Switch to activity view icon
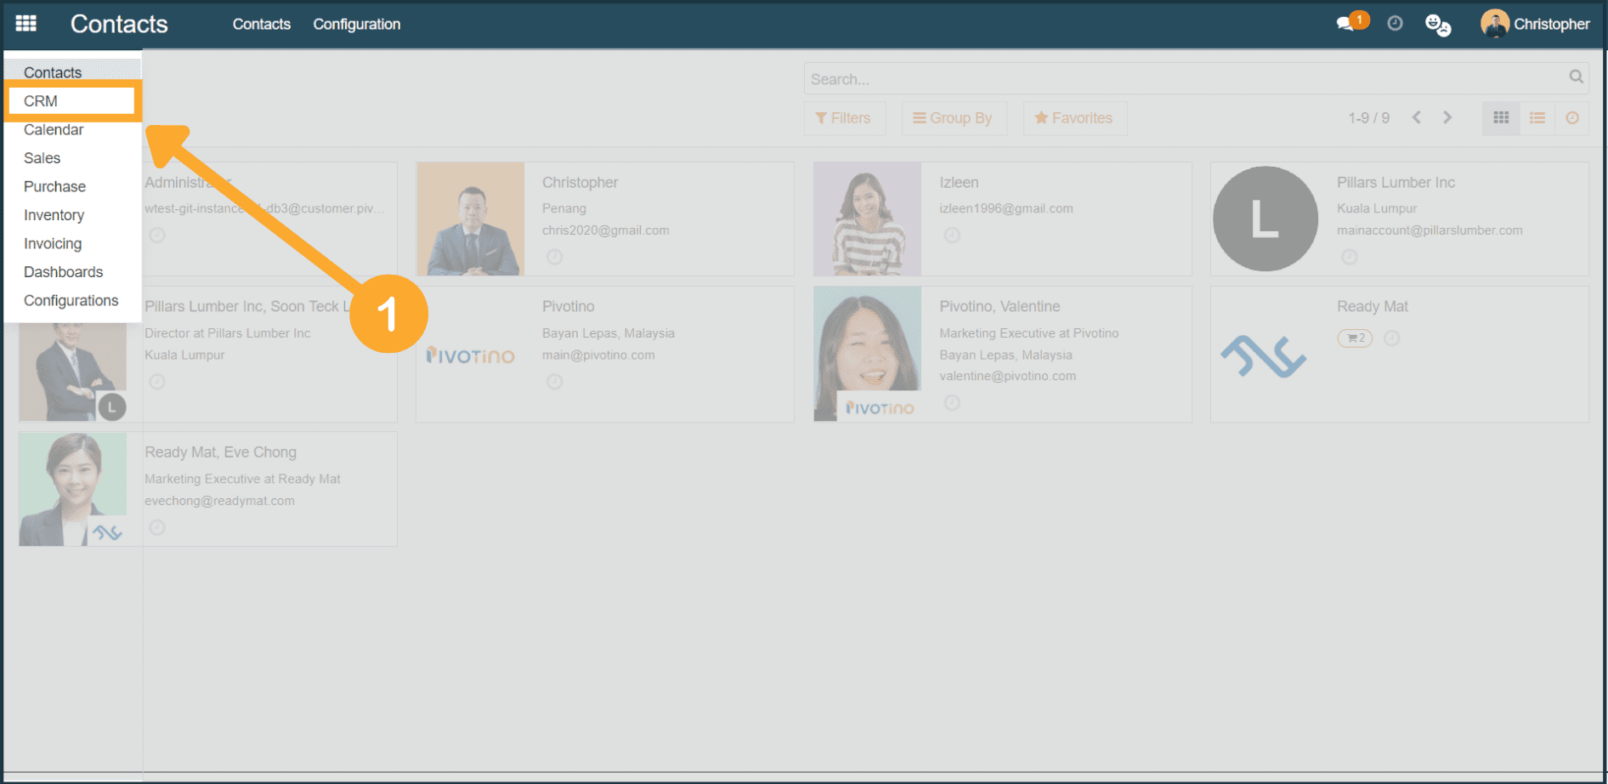The height and width of the screenshot is (784, 1608). click(x=1572, y=118)
